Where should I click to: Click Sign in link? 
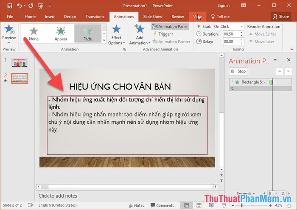coord(223,6)
